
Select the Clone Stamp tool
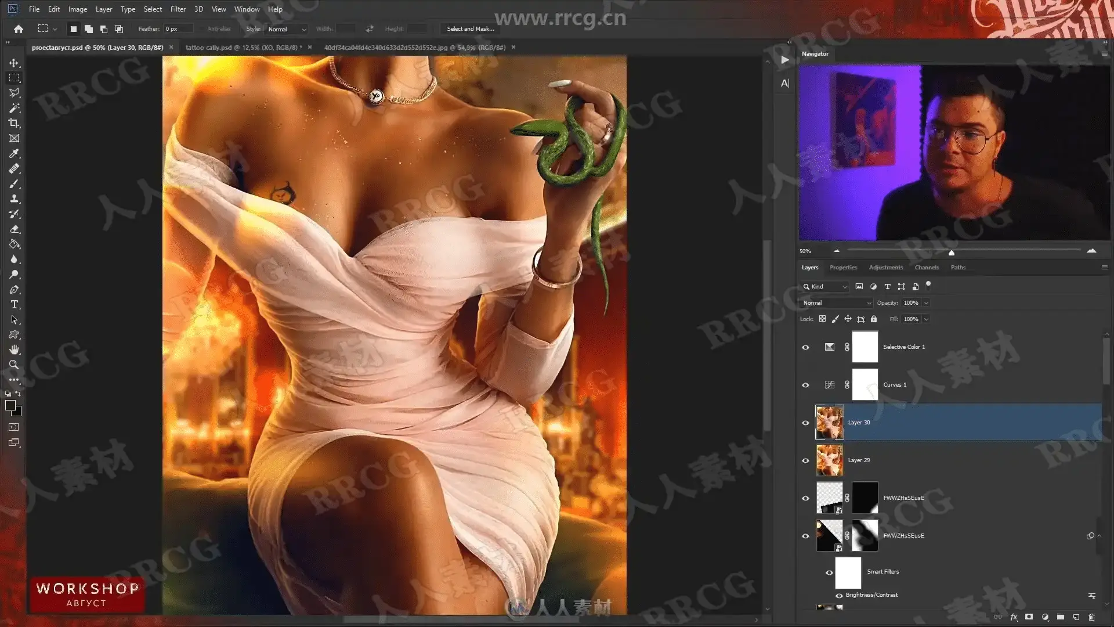tap(14, 199)
